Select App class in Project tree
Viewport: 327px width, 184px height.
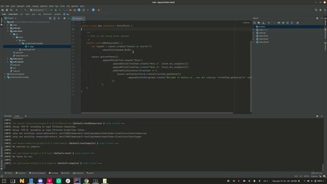(x=32, y=47)
